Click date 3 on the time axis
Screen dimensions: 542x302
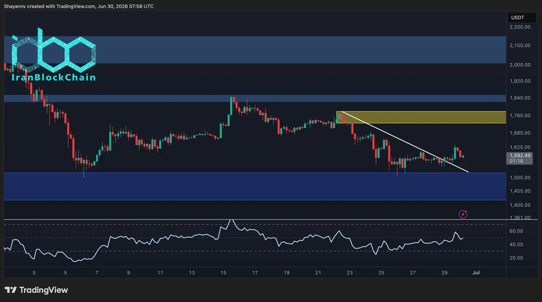point(34,273)
